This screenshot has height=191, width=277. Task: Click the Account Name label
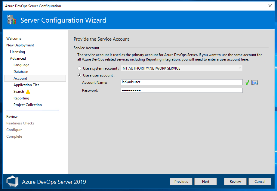(x=94, y=83)
